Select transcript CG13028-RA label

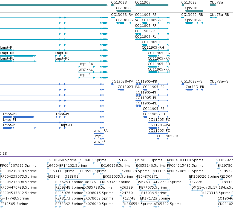coord(122,15)
